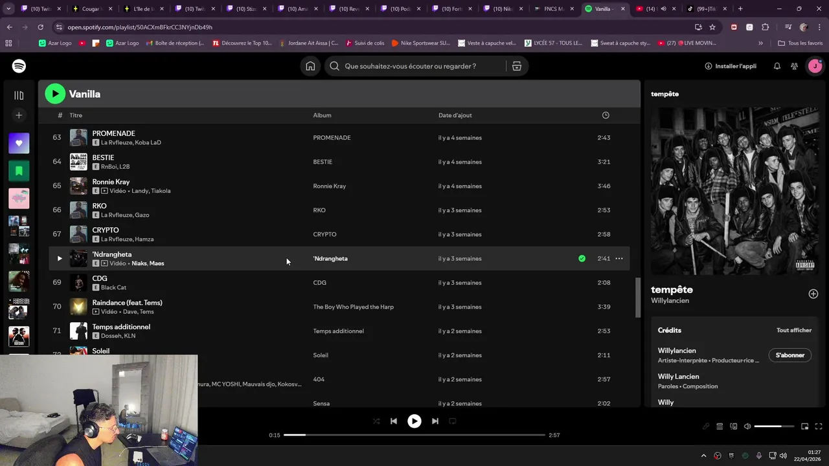The width and height of the screenshot is (829, 466).
Task: Open artist link Gazo
Action: point(142,215)
